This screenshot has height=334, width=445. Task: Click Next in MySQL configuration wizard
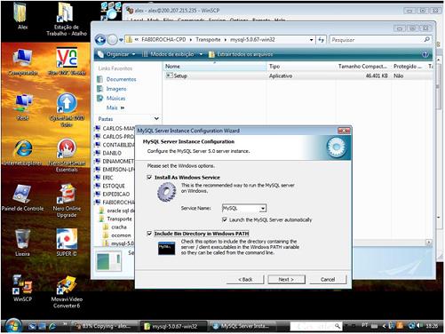286,279
